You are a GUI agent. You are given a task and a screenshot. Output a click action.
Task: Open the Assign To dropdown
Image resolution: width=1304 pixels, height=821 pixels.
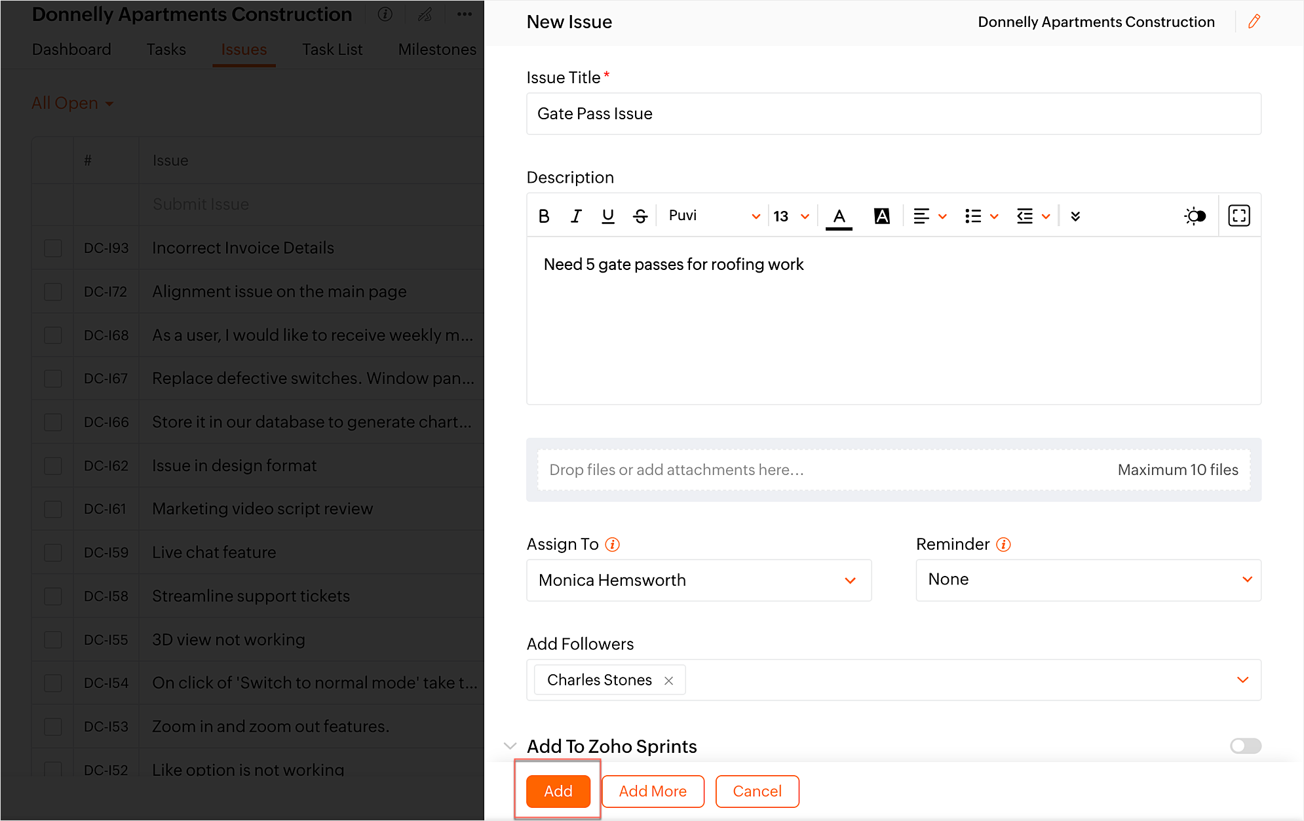(x=699, y=580)
